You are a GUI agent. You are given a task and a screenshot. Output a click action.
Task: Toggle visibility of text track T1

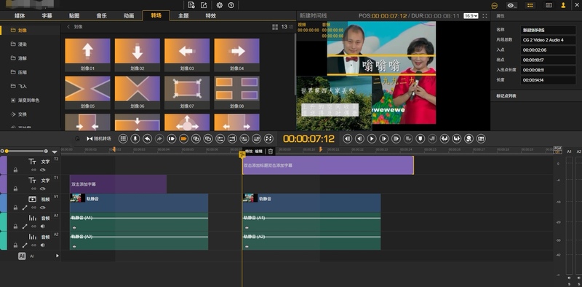click(43, 189)
